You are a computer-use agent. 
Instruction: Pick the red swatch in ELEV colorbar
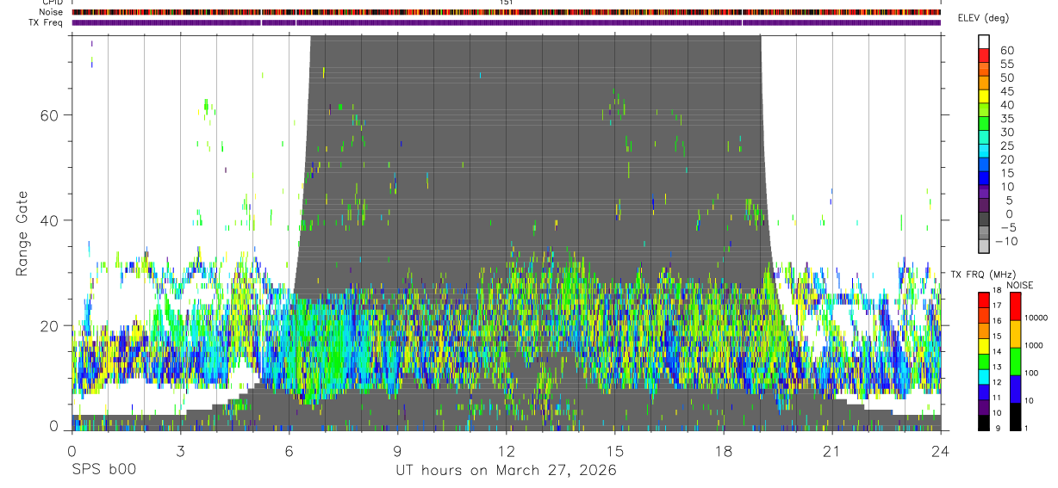coord(984,56)
